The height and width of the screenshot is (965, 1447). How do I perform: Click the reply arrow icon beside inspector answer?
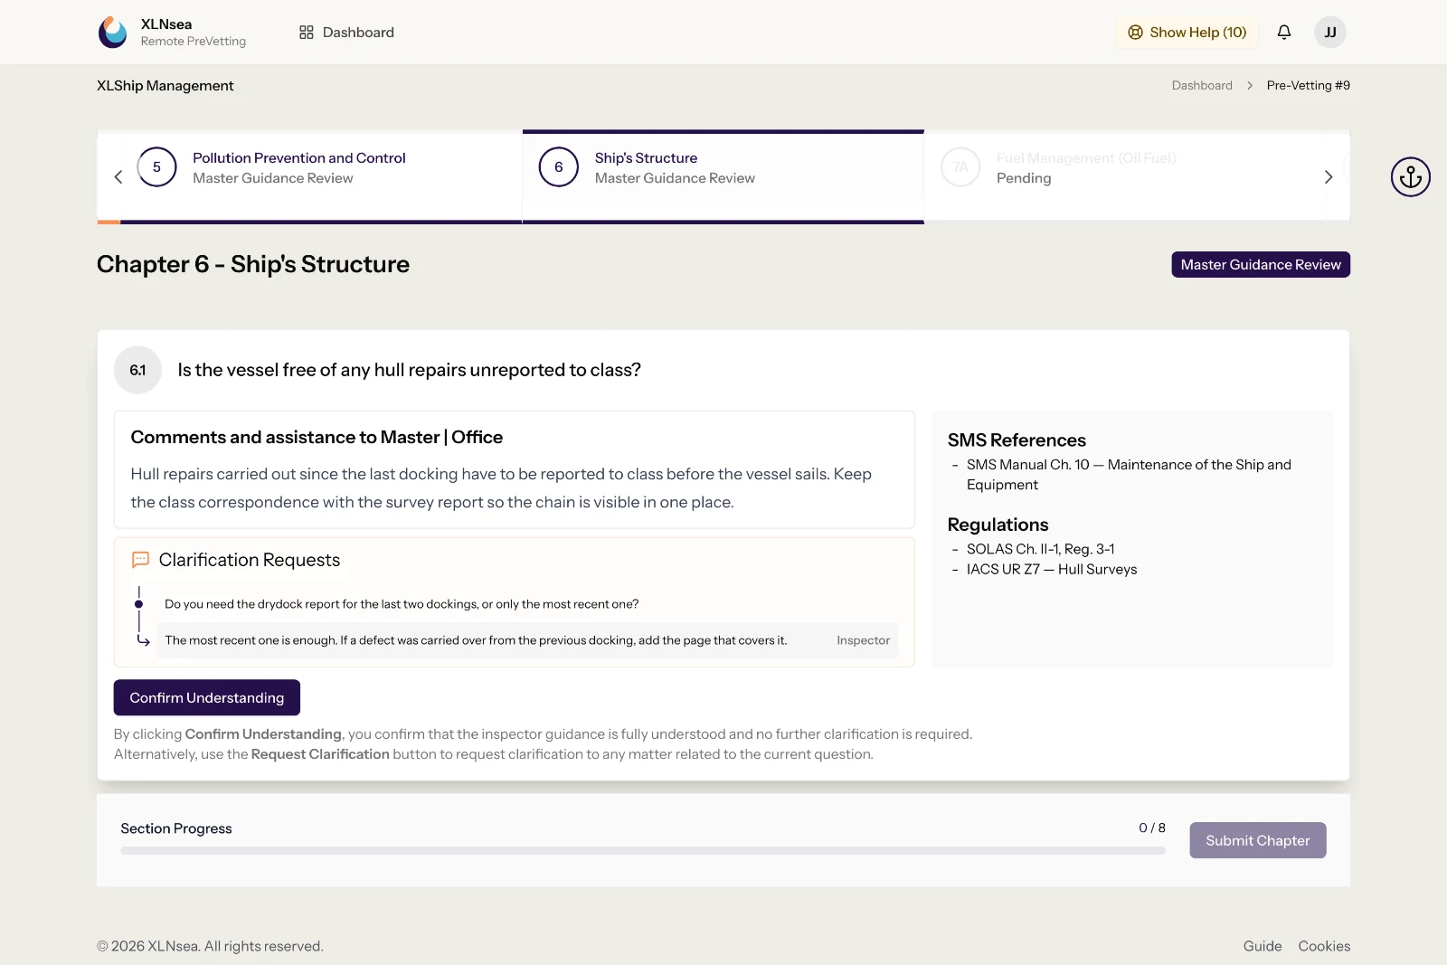(x=143, y=640)
